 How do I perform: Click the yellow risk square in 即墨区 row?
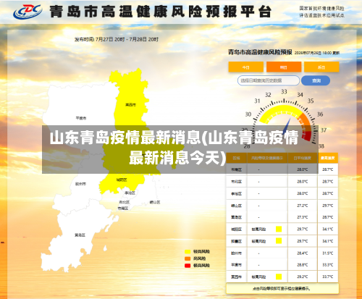point(279,241)
